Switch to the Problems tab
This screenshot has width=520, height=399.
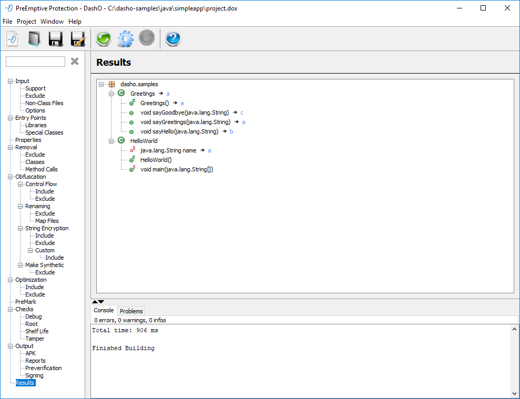131,311
